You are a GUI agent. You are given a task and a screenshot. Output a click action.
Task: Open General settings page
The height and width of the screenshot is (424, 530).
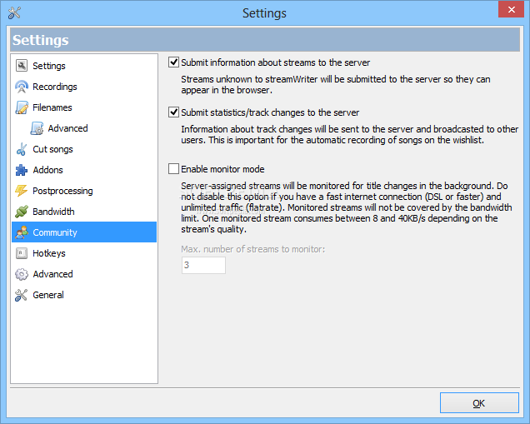48,295
